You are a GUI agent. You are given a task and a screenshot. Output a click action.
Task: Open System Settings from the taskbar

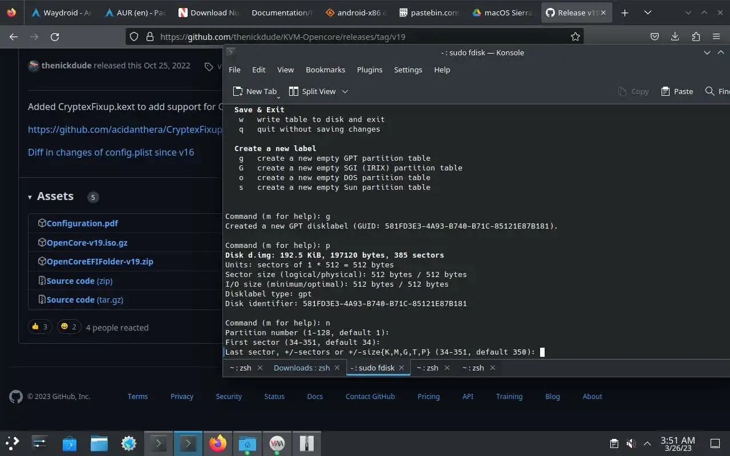tap(40, 443)
